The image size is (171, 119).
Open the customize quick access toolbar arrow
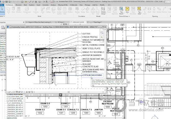click(57, 2)
